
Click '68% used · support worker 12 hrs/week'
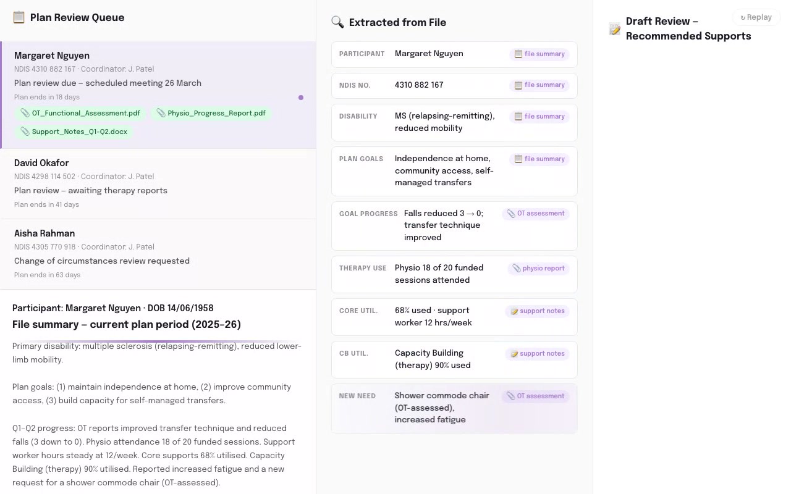pos(433,317)
